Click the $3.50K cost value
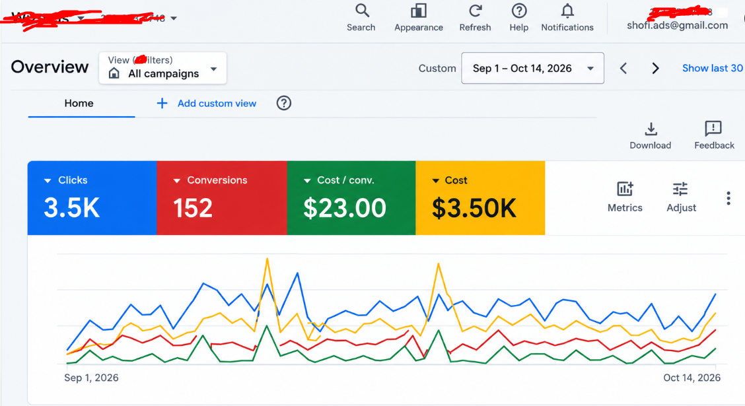 (474, 208)
